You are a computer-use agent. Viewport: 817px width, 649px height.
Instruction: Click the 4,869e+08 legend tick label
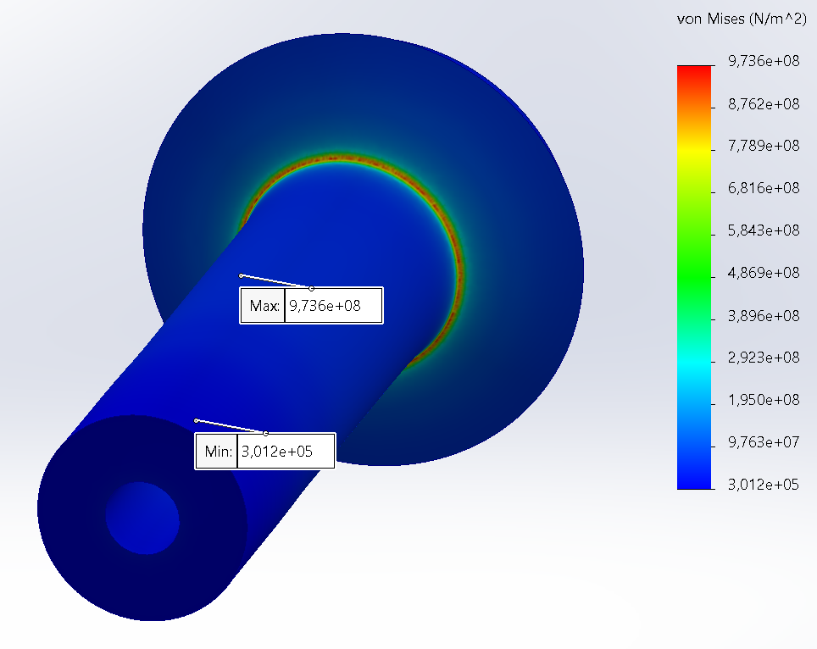coord(764,273)
